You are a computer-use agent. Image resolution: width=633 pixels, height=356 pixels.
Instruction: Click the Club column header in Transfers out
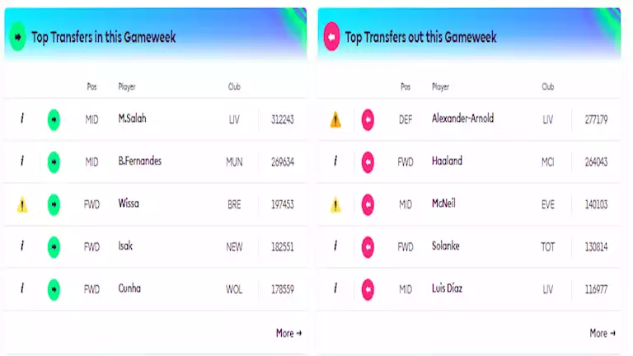[x=548, y=87]
